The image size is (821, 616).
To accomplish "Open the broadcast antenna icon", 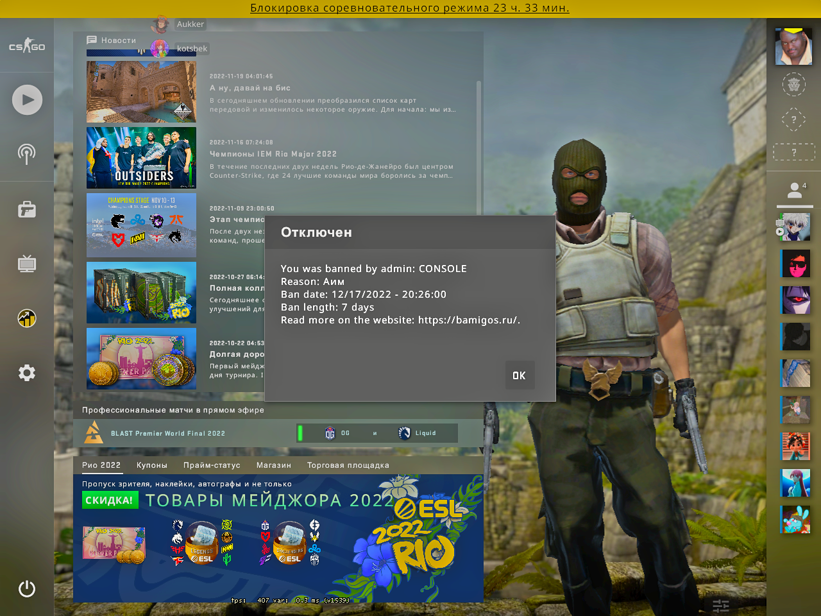I will pos(27,154).
